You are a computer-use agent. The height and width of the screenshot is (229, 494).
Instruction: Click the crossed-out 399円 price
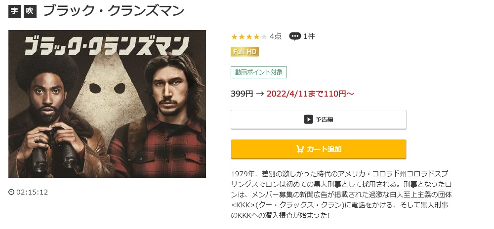[242, 93]
